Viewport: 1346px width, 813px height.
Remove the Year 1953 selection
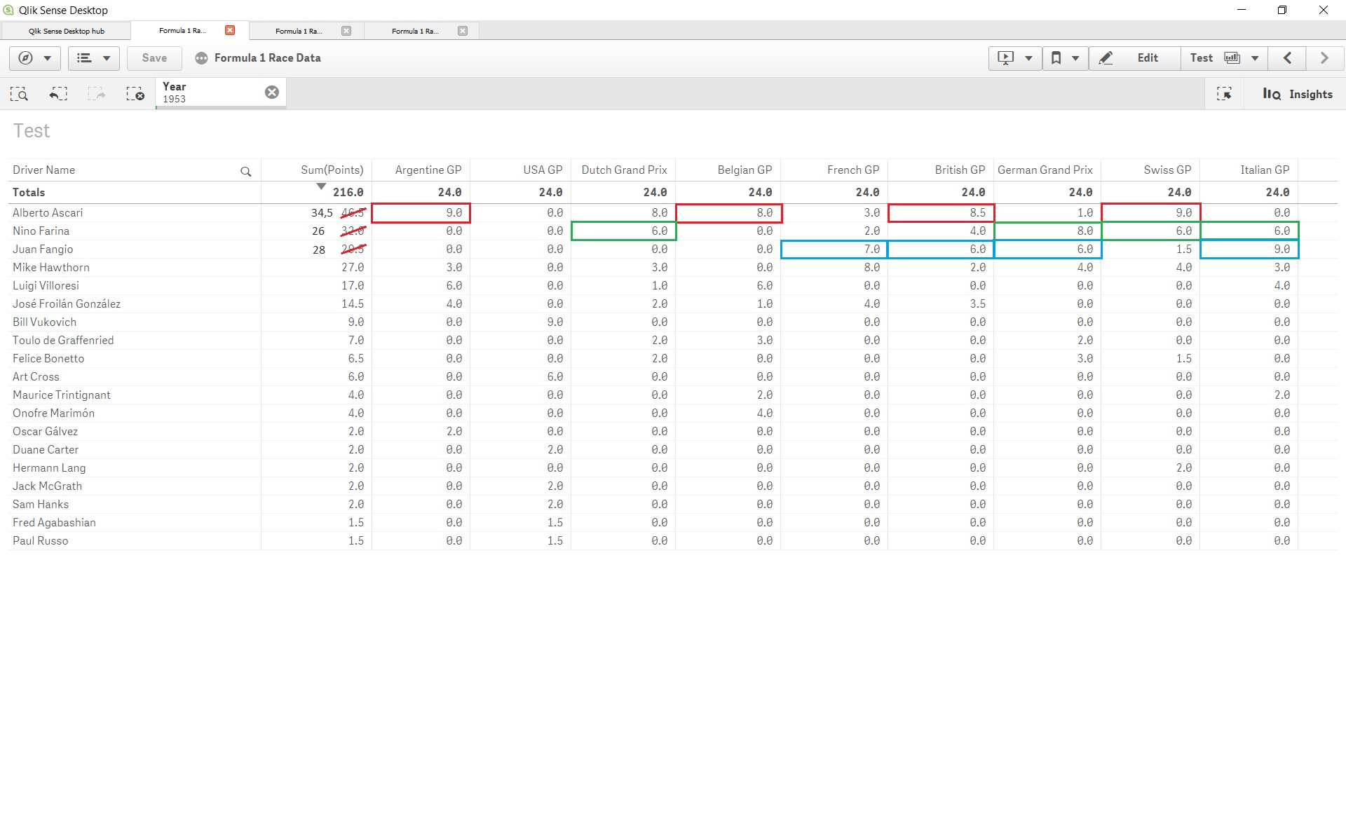coord(272,93)
